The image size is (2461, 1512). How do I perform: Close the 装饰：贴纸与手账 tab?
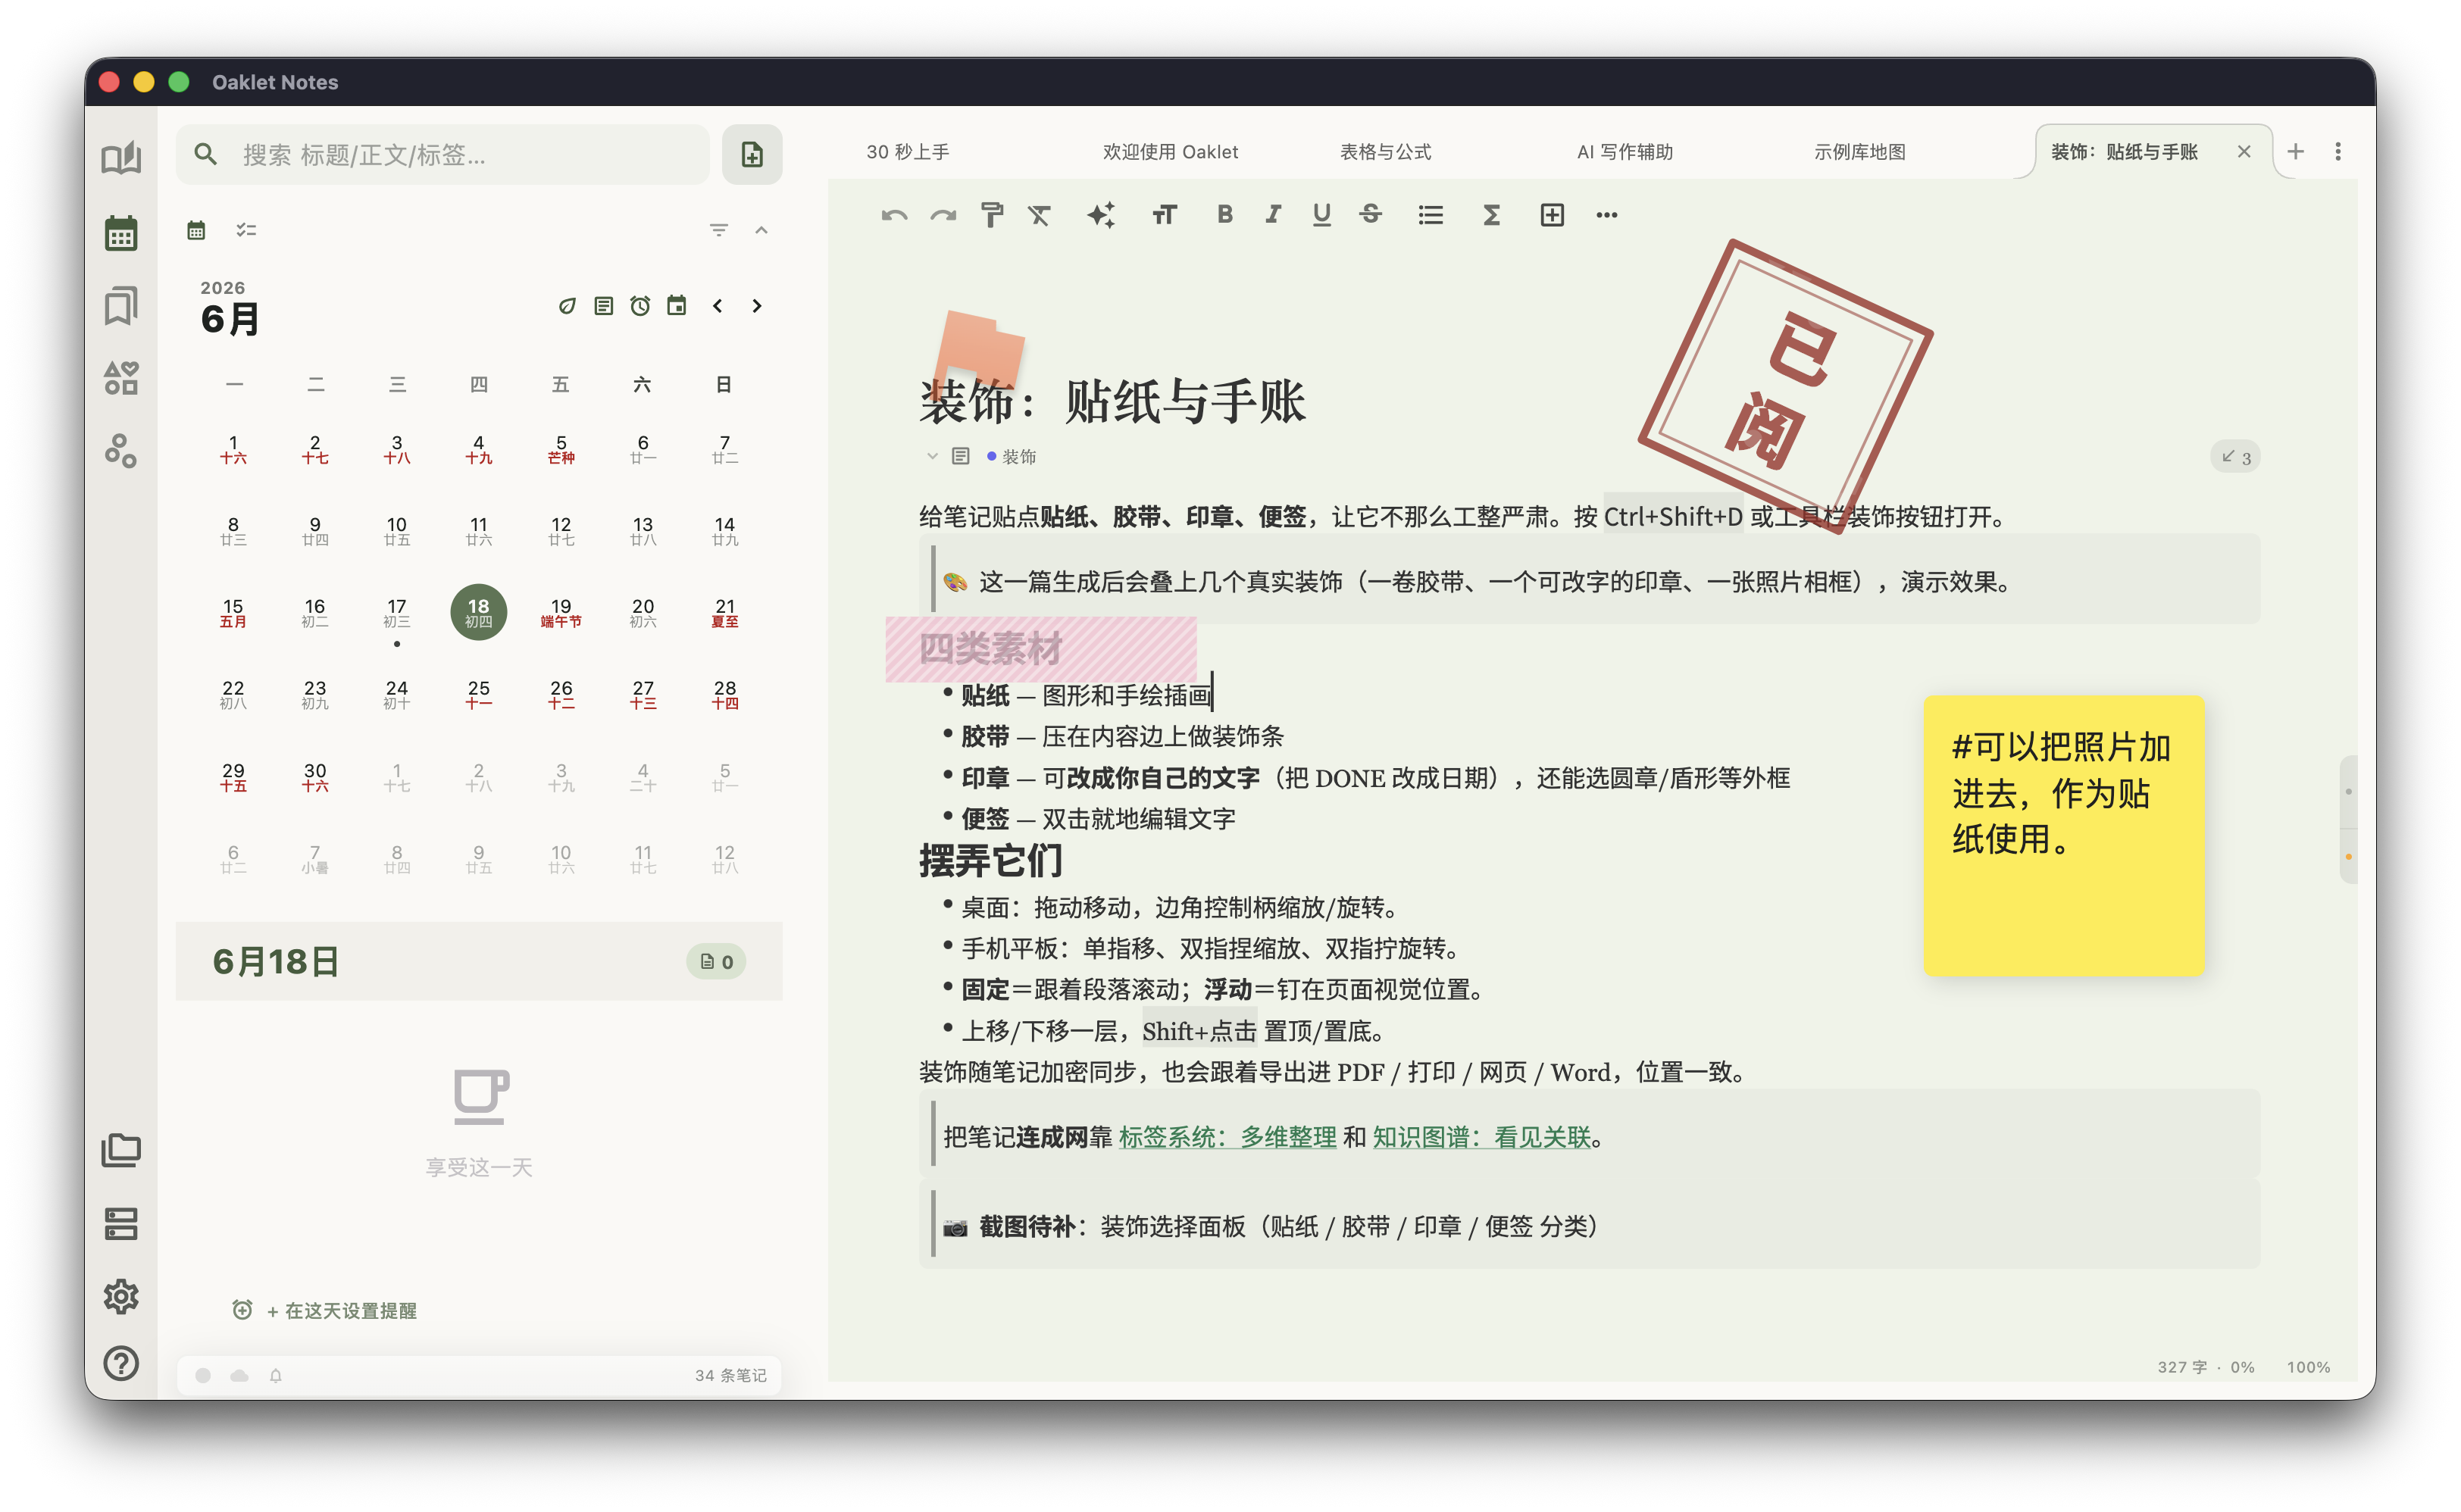2244,151
